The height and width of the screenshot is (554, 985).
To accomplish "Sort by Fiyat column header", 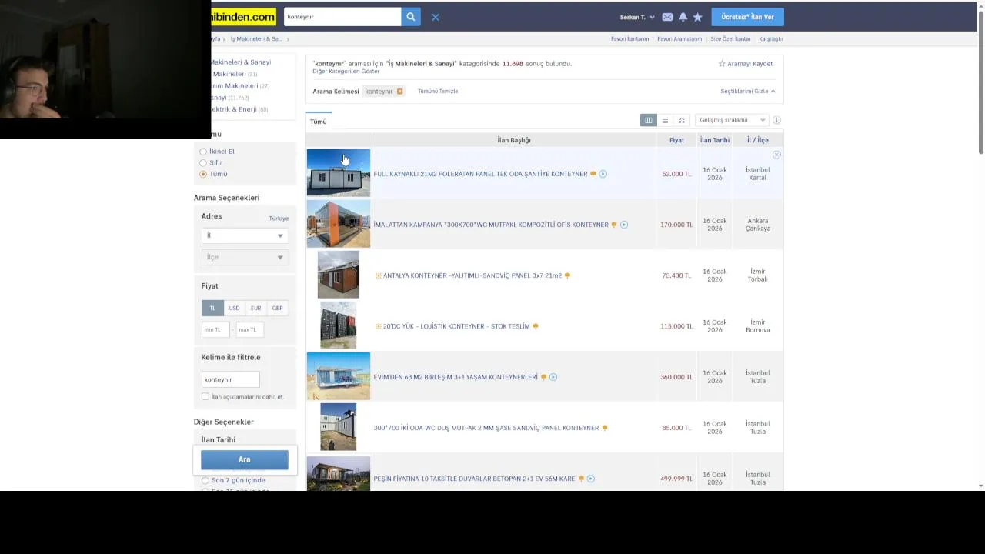I will 676,140.
